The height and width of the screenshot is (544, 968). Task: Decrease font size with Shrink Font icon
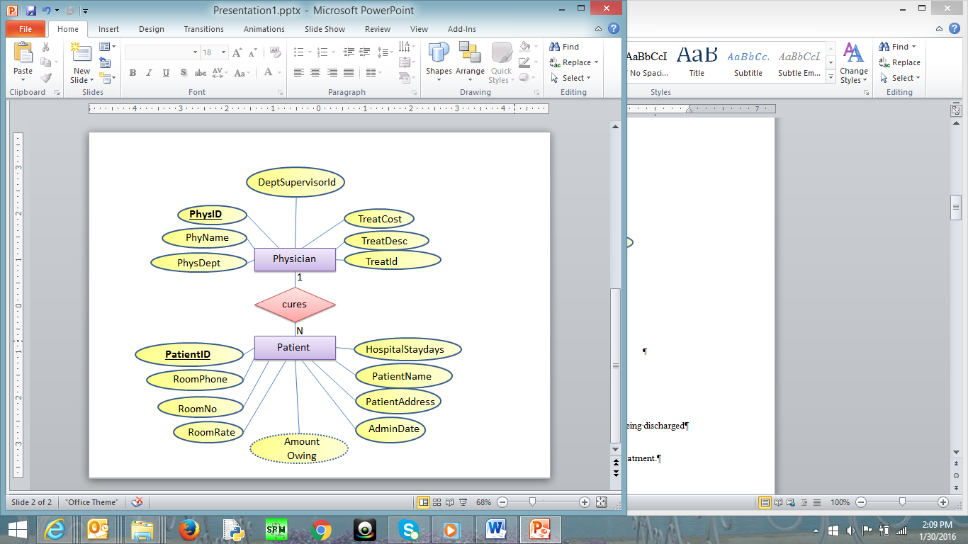252,52
